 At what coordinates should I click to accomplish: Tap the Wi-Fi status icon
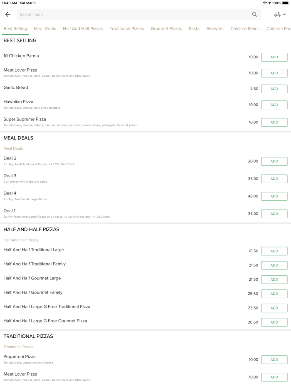click(264, 3)
